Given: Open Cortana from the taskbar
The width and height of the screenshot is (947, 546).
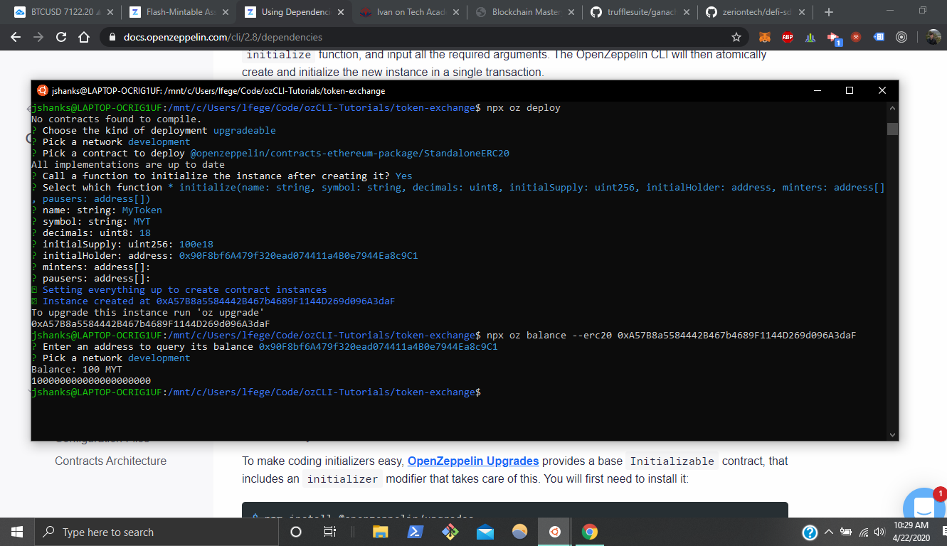Looking at the screenshot, I should pos(297,532).
